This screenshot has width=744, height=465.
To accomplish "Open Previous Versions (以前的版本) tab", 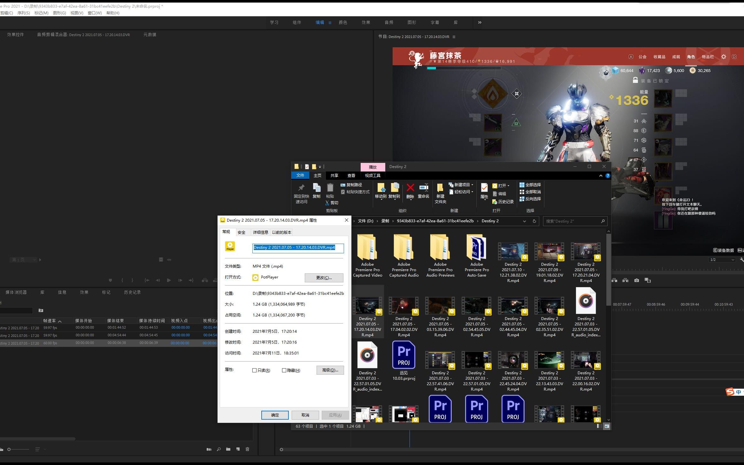I will tap(281, 232).
